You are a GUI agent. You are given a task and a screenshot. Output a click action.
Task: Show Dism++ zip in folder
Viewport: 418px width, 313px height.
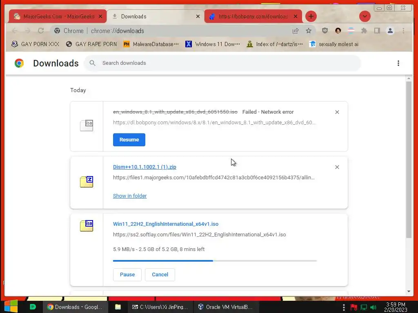(130, 196)
